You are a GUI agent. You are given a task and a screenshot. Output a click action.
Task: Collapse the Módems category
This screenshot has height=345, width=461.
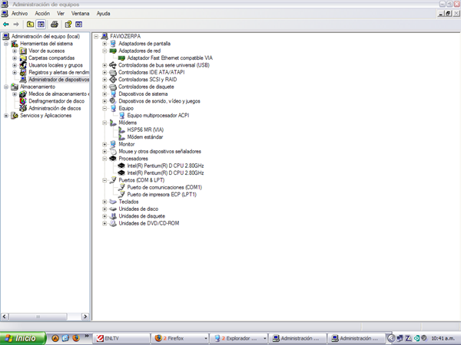104,123
